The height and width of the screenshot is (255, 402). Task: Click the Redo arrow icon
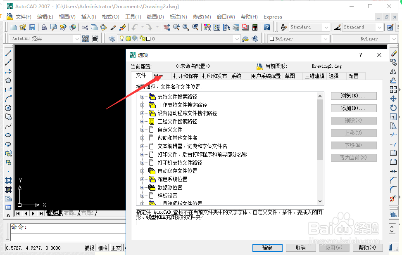tap(149, 27)
